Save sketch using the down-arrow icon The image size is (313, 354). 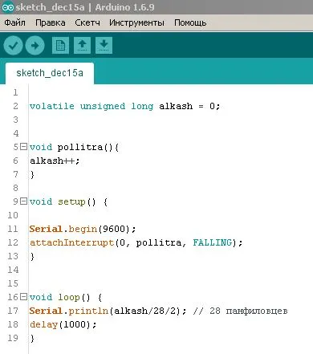(104, 45)
